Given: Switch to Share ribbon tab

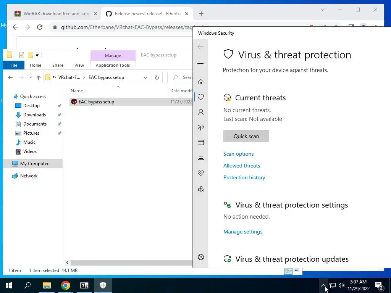Looking at the screenshot, I should [x=58, y=65].
